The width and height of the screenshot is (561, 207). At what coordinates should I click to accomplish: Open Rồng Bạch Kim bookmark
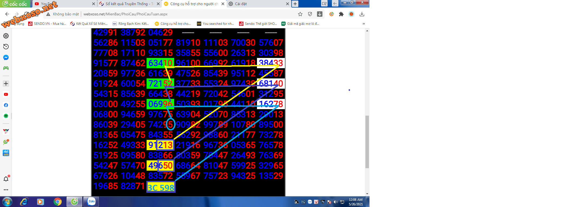coord(131,24)
